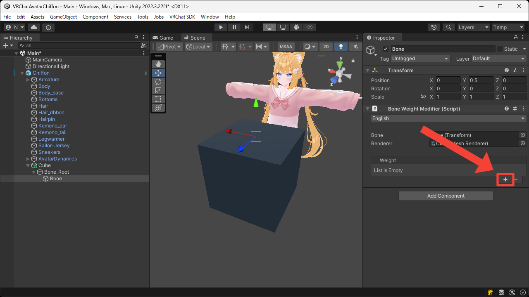The image size is (529, 297).
Task: Click the object picker for Bone field
Action: [523, 135]
